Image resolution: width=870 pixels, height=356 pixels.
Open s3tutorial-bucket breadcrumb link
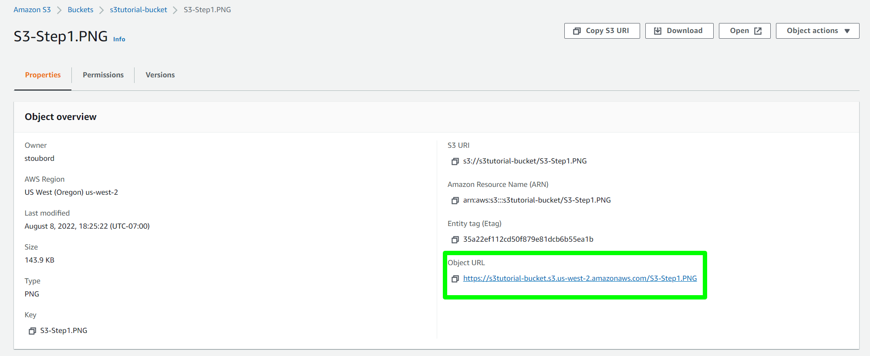[138, 10]
